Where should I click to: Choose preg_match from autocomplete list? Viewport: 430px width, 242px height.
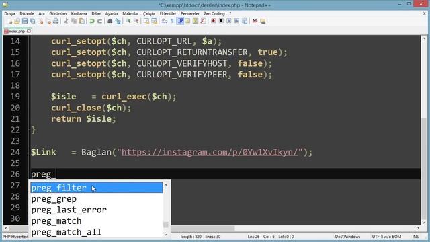pyautogui.click(x=97, y=221)
